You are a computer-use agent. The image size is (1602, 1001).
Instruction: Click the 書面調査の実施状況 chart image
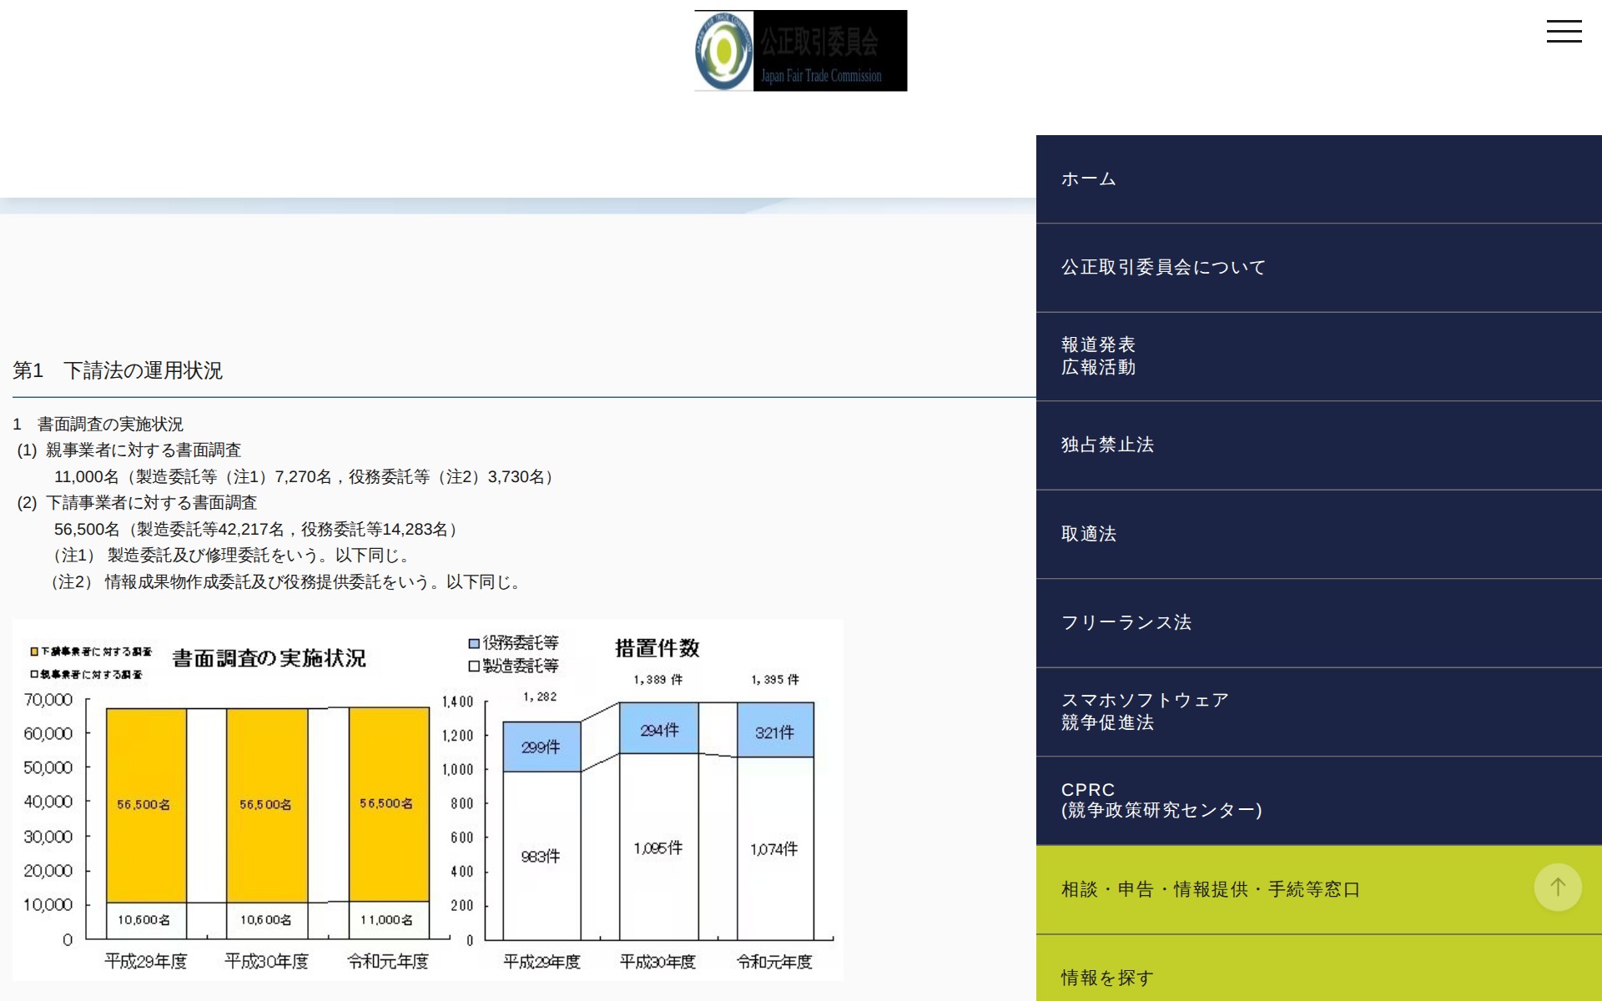pyautogui.click(x=269, y=659)
